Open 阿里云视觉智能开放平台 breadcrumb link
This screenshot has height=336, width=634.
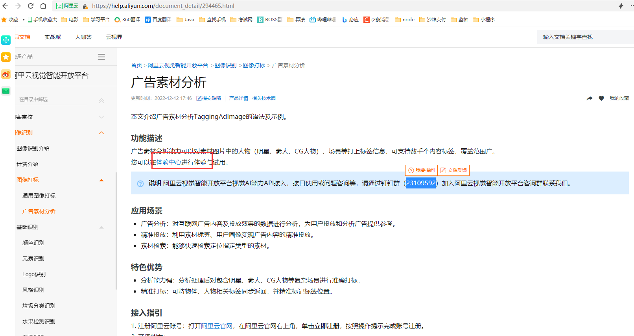(178, 65)
